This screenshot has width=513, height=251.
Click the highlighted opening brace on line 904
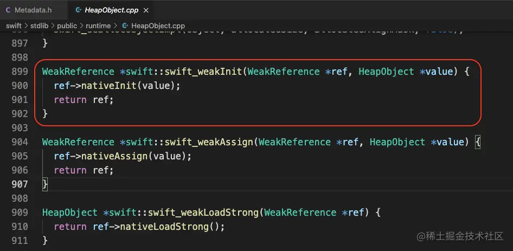click(x=478, y=142)
